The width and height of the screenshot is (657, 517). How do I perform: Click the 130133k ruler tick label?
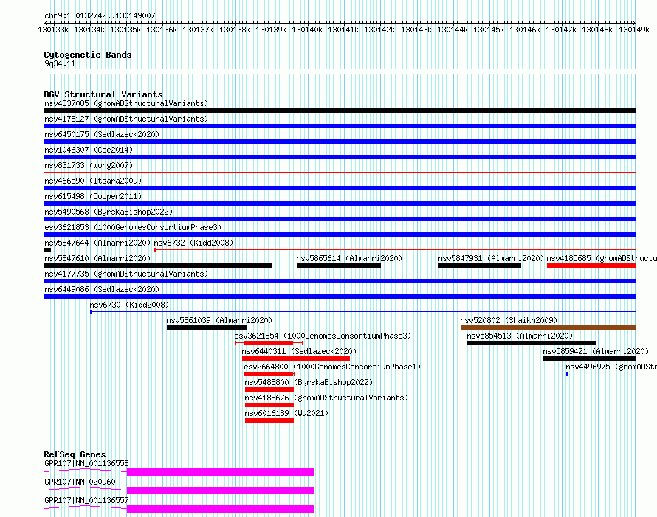[x=53, y=30]
